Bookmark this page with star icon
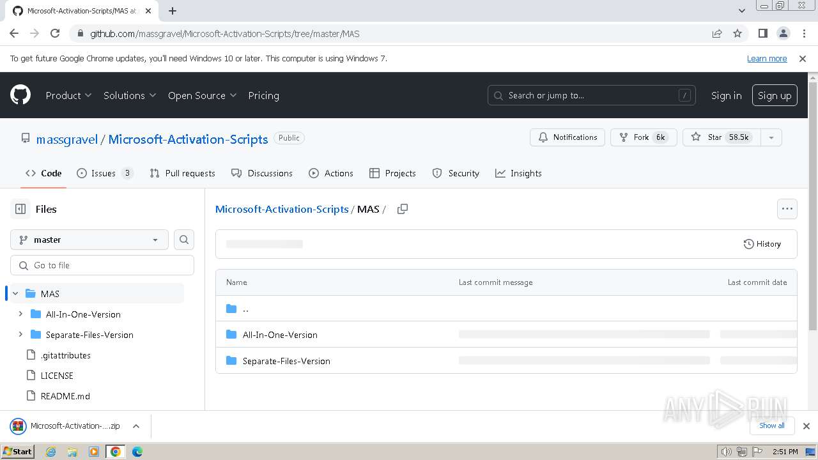 737,34
